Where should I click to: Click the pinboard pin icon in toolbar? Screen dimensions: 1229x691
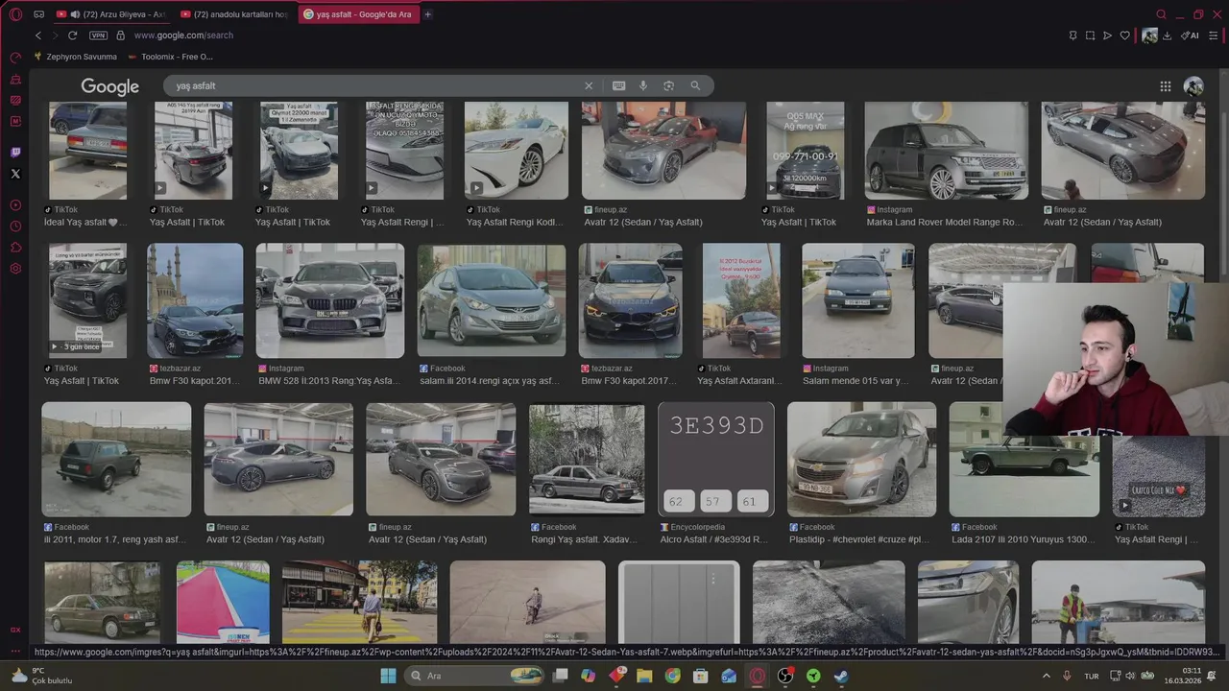1072,36
